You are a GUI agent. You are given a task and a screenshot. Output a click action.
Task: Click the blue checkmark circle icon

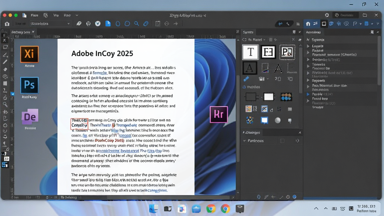[98, 24]
